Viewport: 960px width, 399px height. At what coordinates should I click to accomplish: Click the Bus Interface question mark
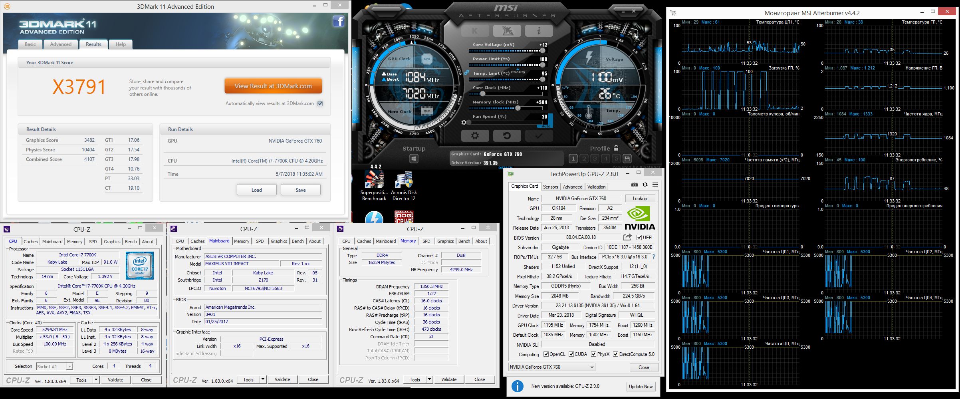(x=654, y=257)
